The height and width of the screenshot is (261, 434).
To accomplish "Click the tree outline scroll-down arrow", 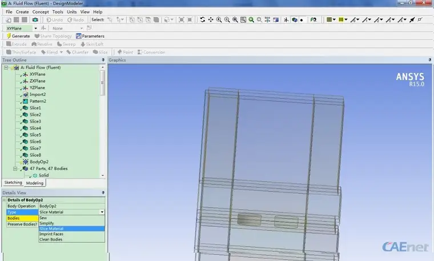I will (103, 175).
